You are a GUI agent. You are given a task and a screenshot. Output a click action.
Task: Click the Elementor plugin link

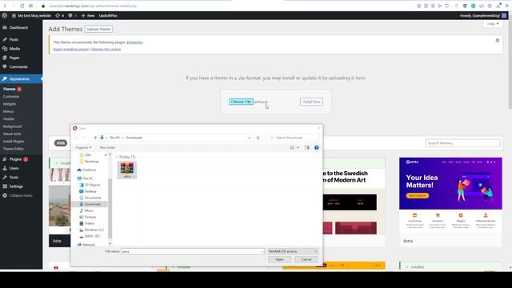tap(134, 42)
